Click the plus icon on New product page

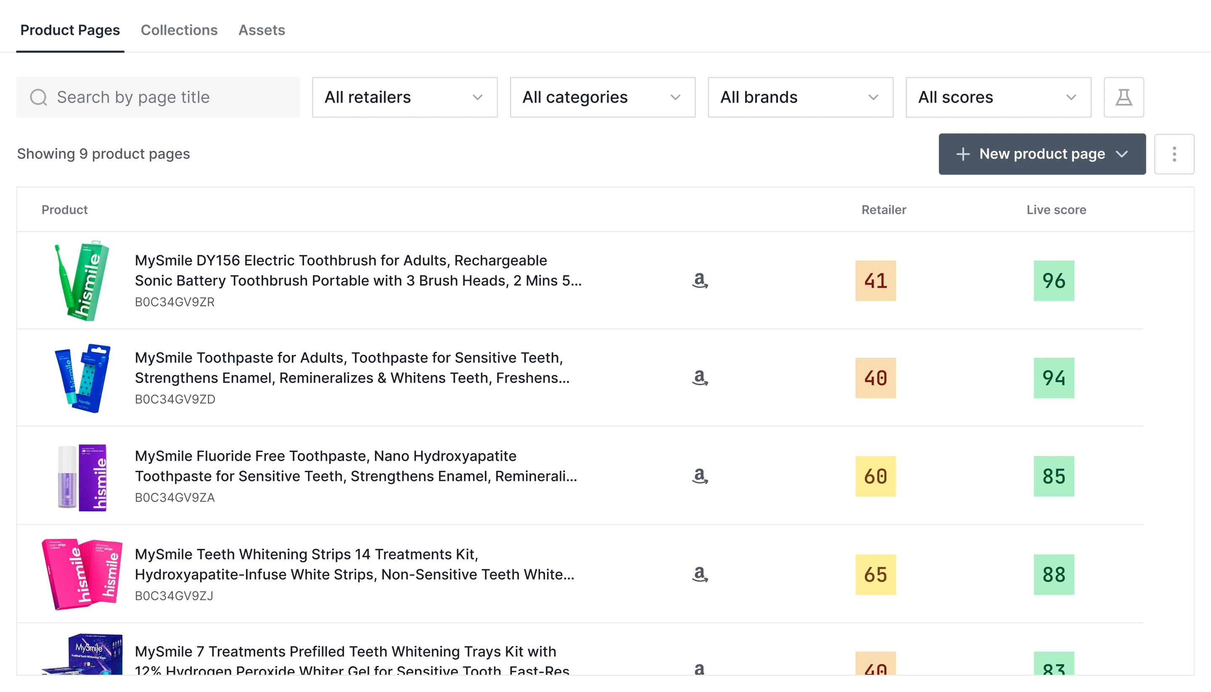[x=963, y=154]
